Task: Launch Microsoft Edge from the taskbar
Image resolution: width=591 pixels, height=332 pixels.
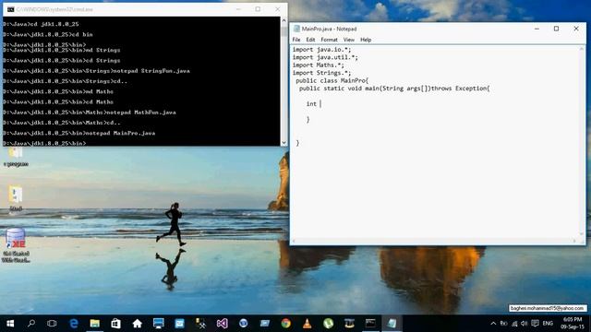Action: (x=74, y=324)
